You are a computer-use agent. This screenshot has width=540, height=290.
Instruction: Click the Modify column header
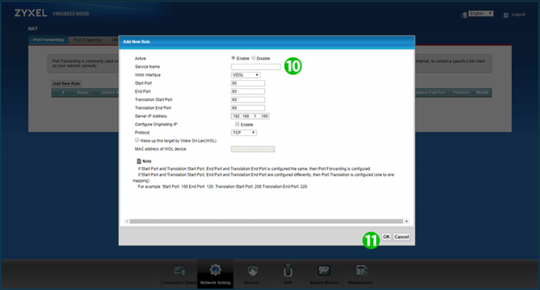pos(482,93)
